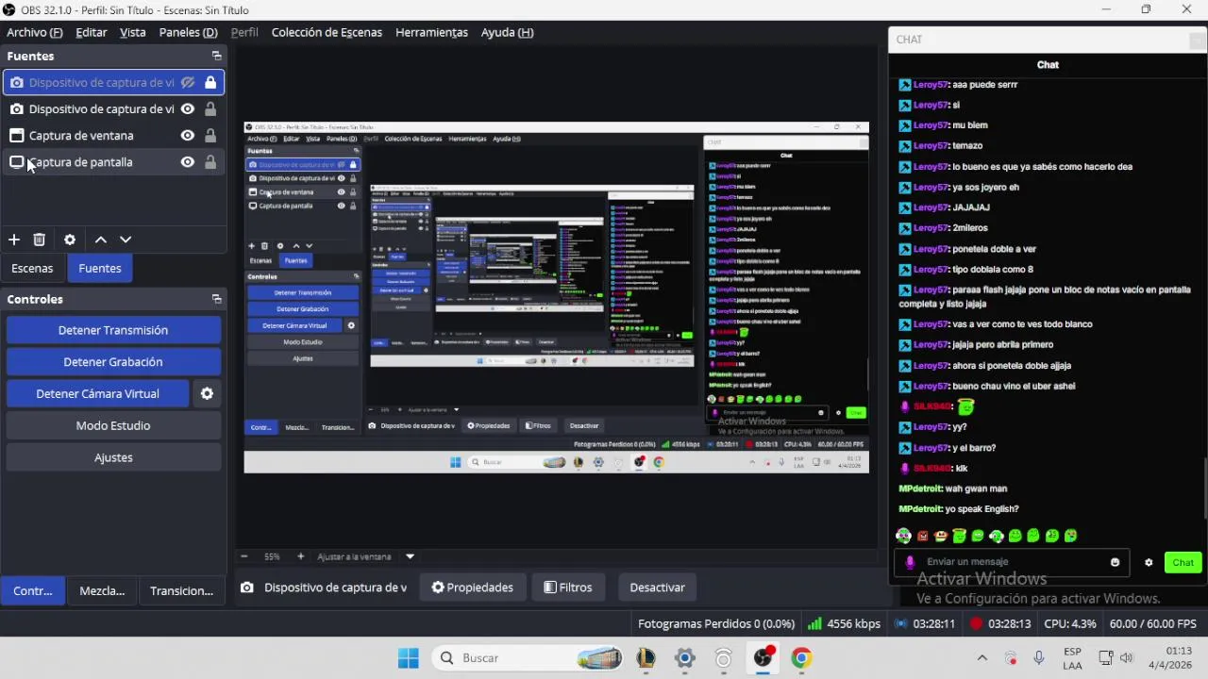Open the Vista menu
1208x679 pixels.
(x=133, y=32)
